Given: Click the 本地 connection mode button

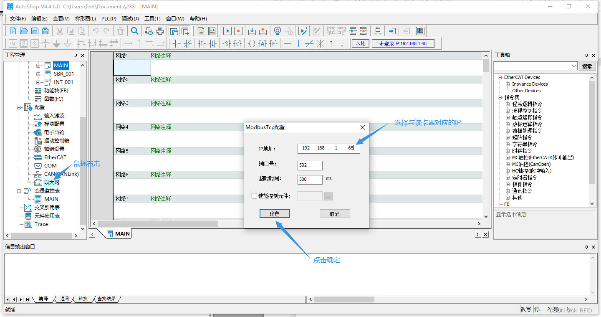Looking at the screenshot, I should click(360, 43).
